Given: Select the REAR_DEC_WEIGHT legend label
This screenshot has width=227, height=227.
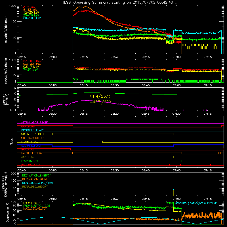Looking at the screenshot, I should [35, 187].
